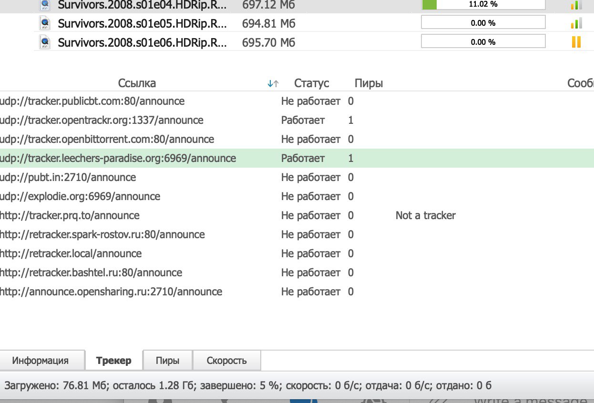Select tracker http://announce.opensharing.ru:2710/announce

click(111, 292)
